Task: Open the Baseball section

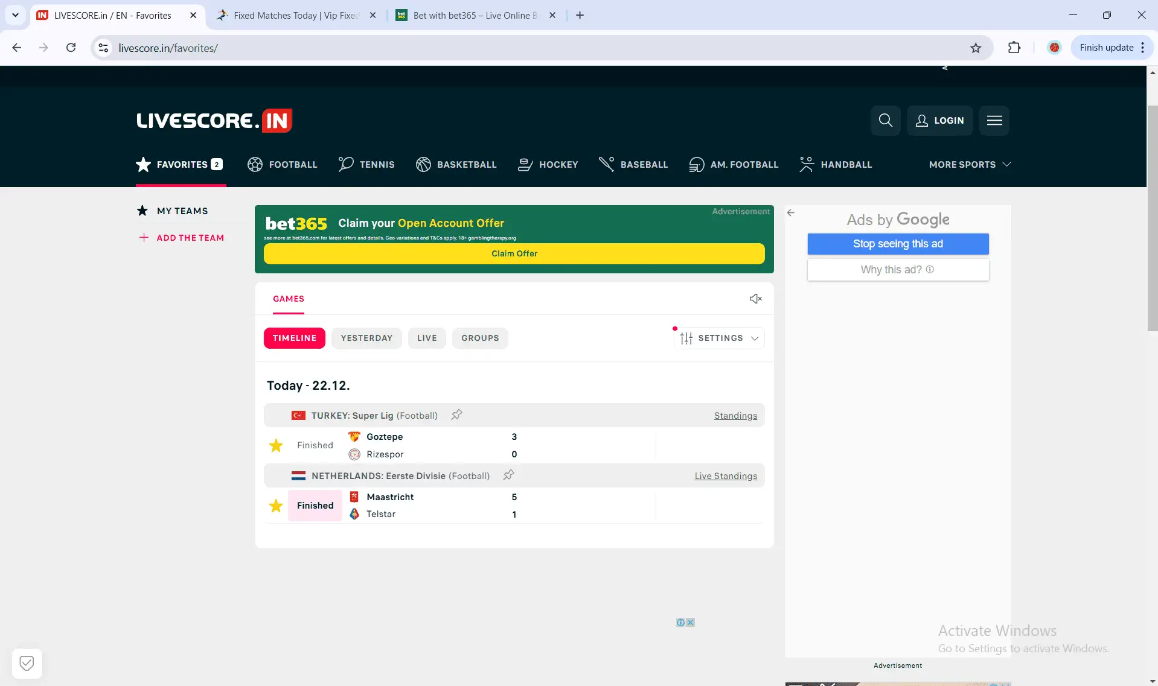Action: coord(633,164)
